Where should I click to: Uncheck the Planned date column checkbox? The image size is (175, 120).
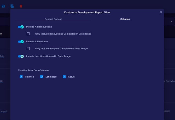coord(21,77)
